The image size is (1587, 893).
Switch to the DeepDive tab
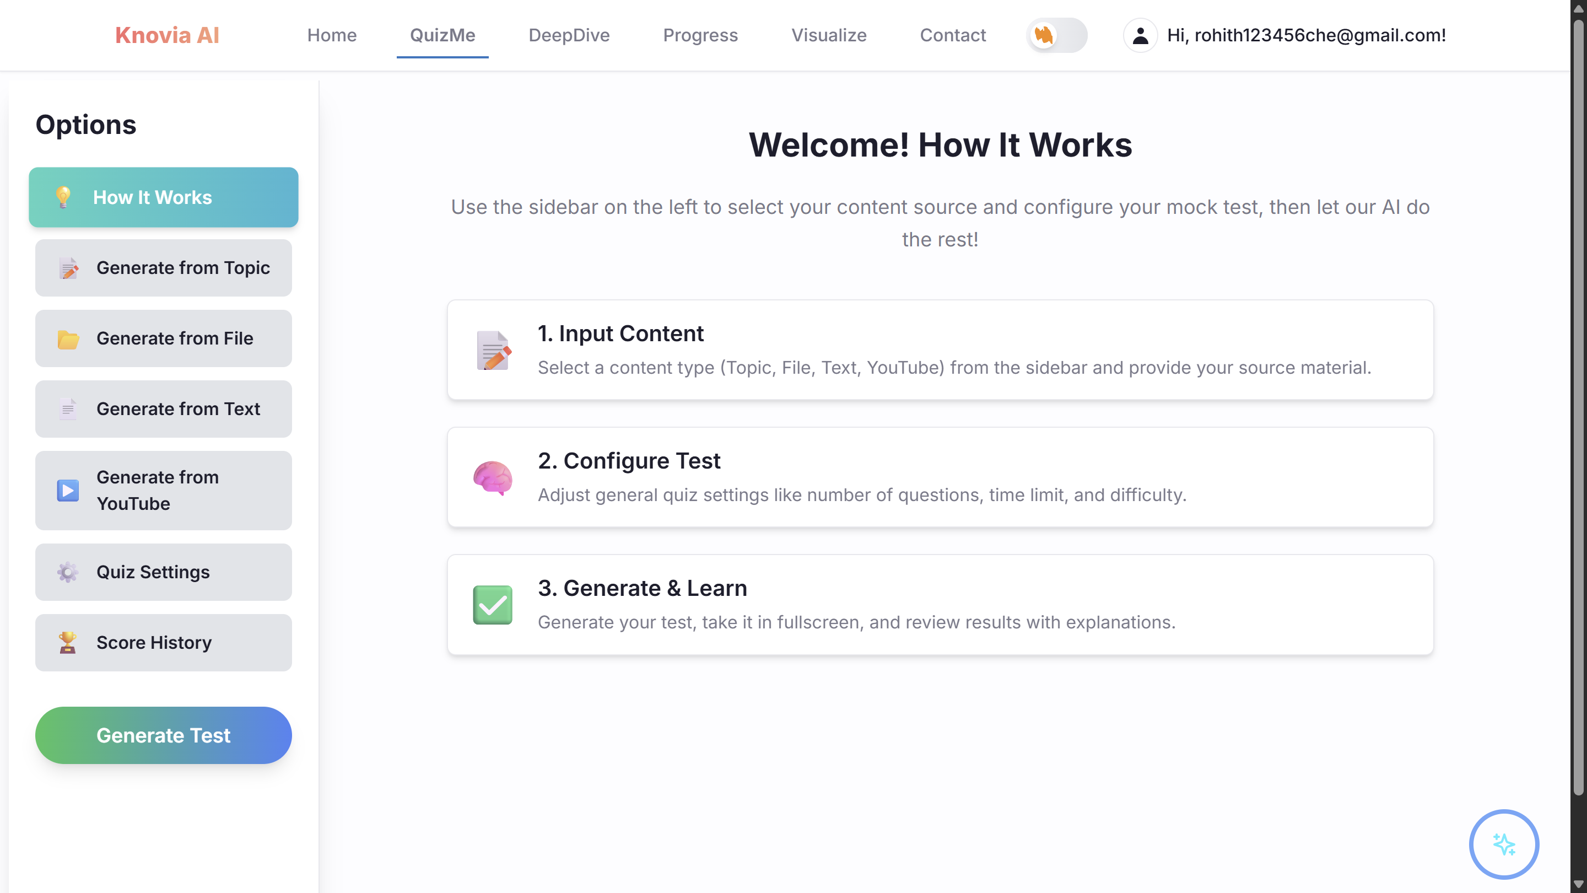tap(569, 36)
